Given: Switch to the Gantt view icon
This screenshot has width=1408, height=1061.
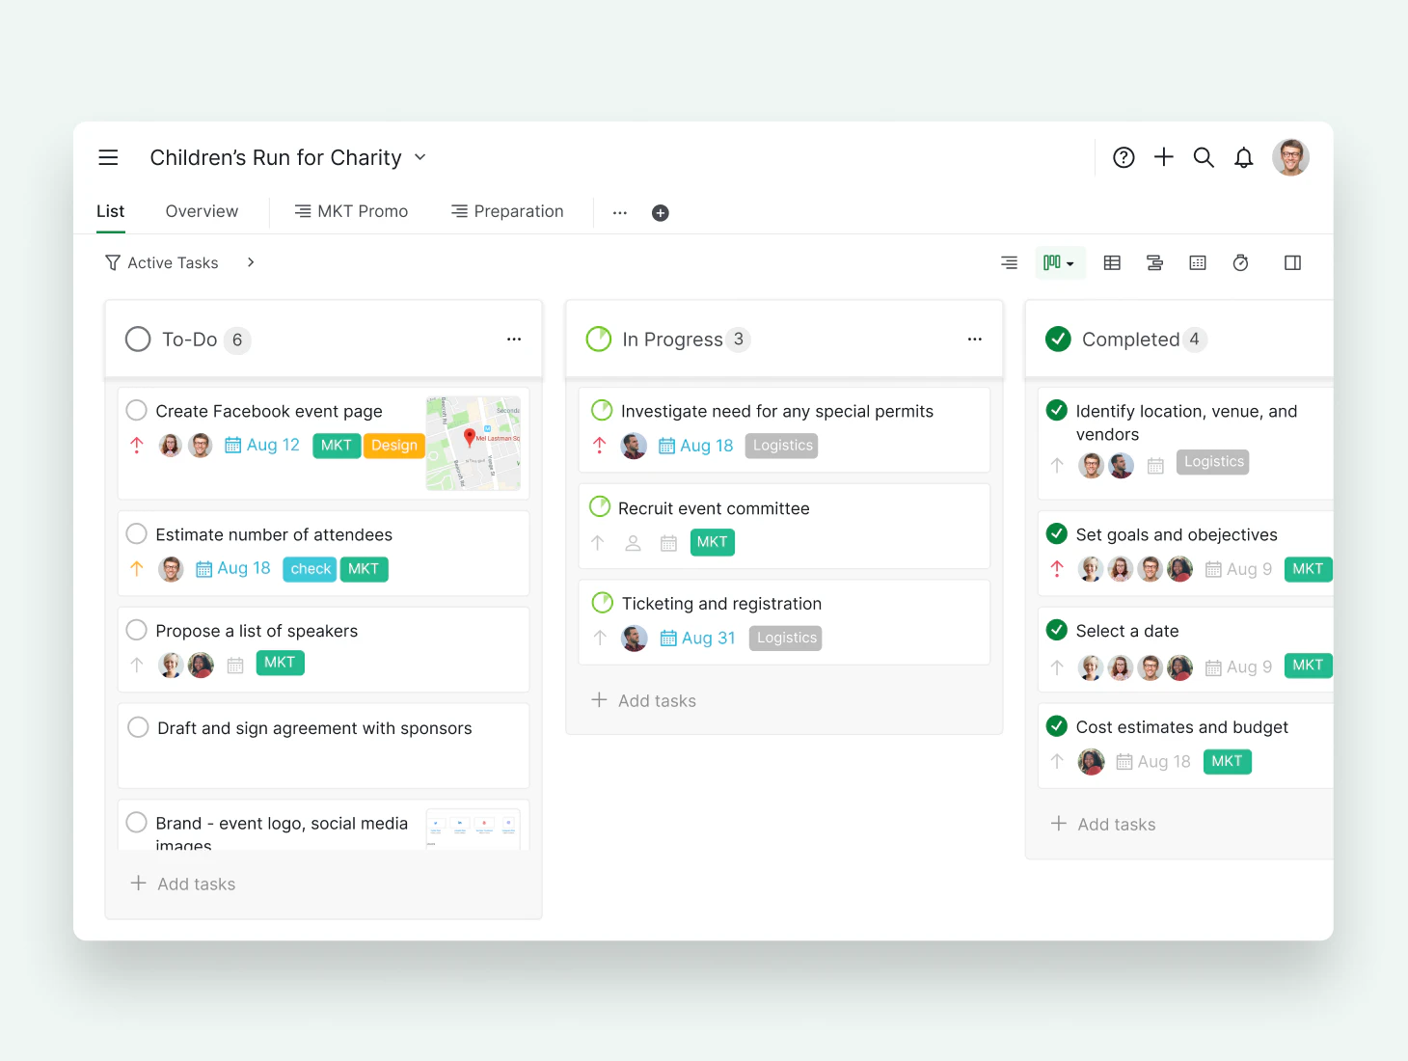Looking at the screenshot, I should pos(1154,262).
